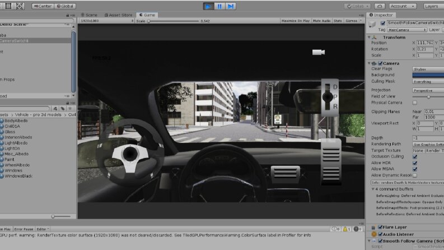Toggle the Allow MSAA checkbox

click(415, 169)
